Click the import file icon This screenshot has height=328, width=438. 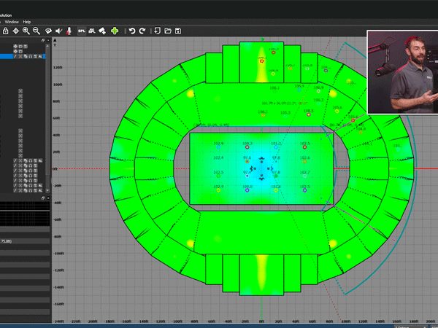(157, 31)
